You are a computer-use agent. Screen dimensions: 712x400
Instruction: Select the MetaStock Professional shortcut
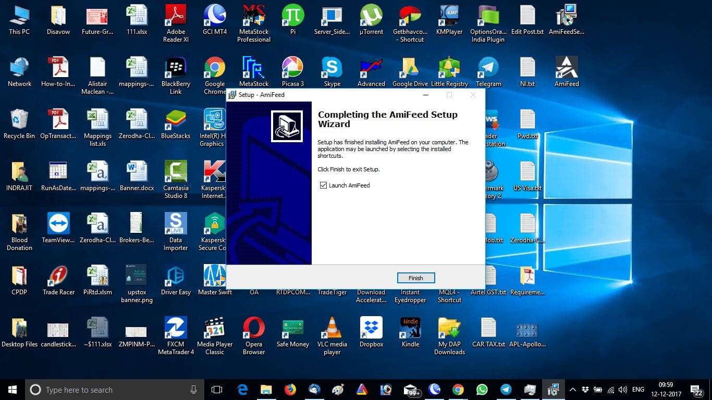click(254, 23)
